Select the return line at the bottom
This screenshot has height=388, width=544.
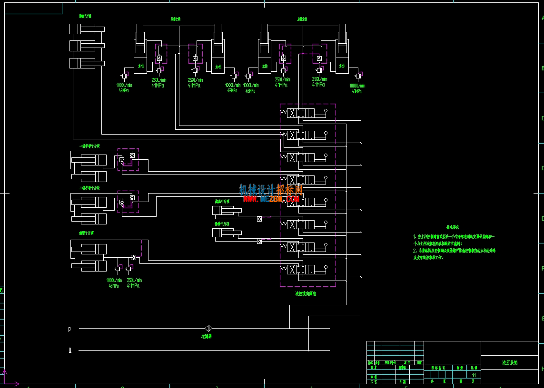tap(204, 350)
